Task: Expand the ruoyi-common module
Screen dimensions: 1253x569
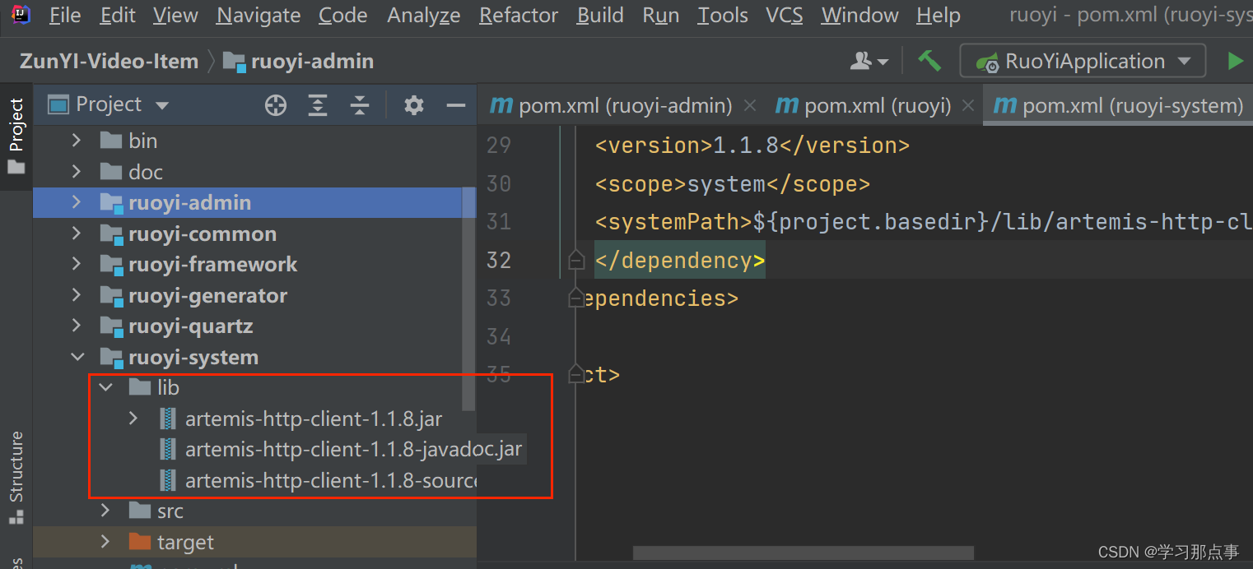Action: [x=77, y=234]
